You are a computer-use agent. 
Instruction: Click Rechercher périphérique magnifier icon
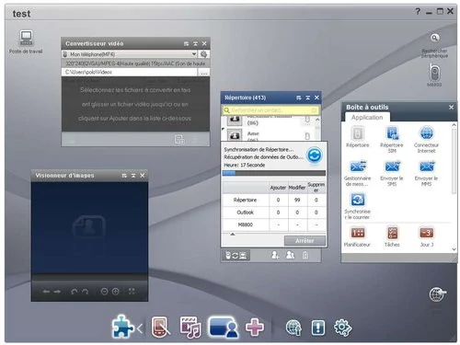coord(434,38)
